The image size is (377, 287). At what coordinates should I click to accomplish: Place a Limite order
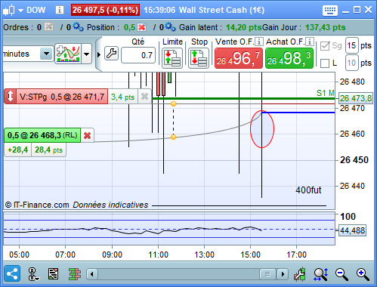tap(172, 58)
